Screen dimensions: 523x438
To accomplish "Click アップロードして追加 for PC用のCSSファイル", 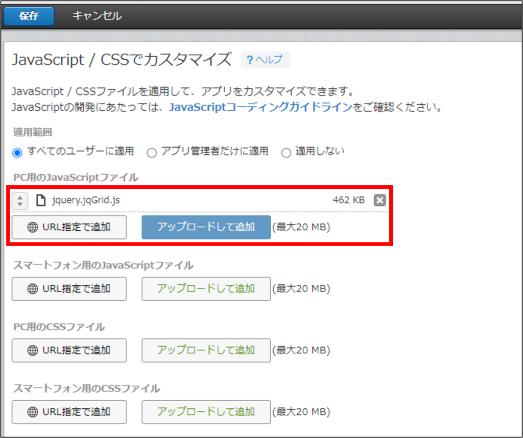I will pos(206,351).
